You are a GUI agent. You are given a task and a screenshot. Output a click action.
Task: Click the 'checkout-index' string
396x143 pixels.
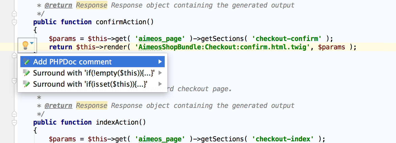tap(283, 139)
